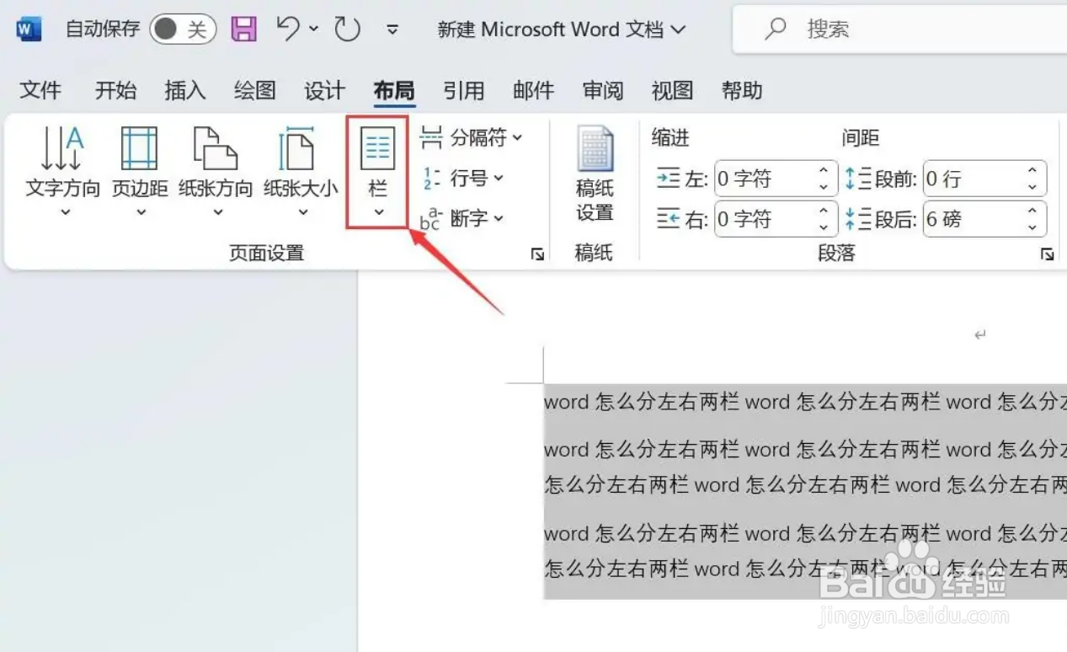Open the 段落 dialog launcher
The image size is (1067, 652).
1046,253
